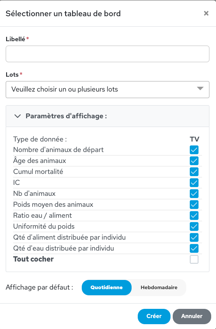Screen dimensions: 216x329
Task: Disable Ratio eau / aliment checkbox
Action: [194, 216]
